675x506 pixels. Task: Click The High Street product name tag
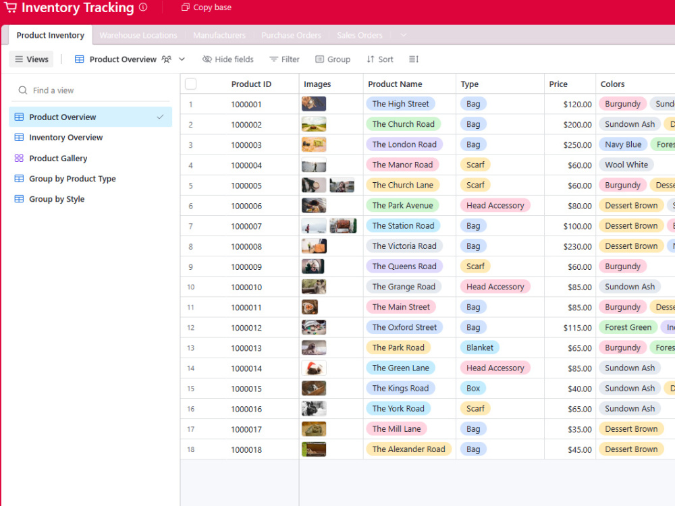pos(401,104)
